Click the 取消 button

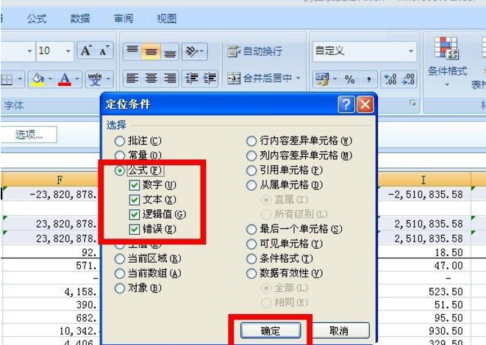pos(339,331)
